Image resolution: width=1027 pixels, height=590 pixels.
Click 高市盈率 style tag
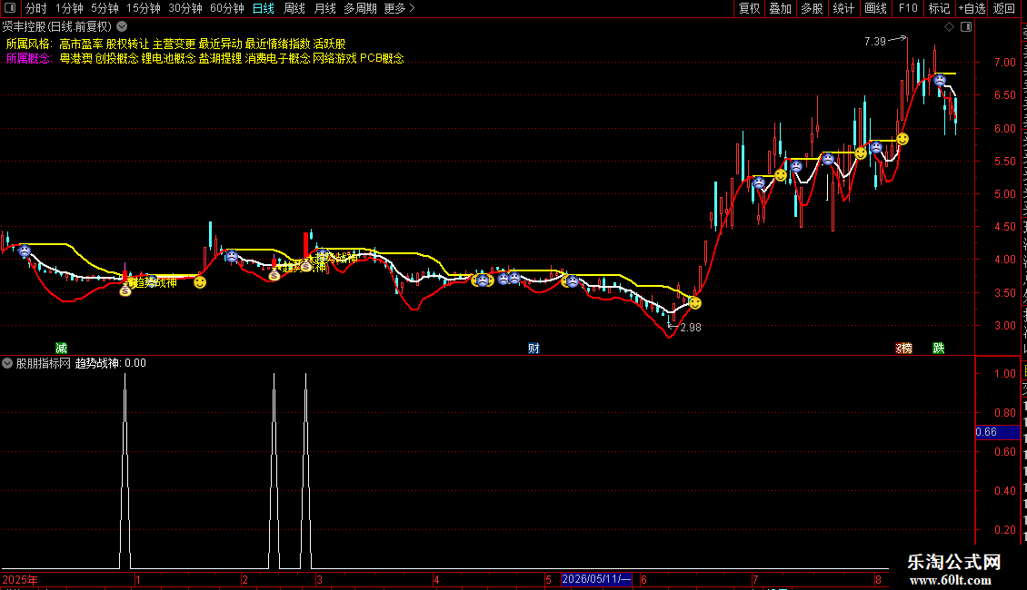[x=81, y=44]
